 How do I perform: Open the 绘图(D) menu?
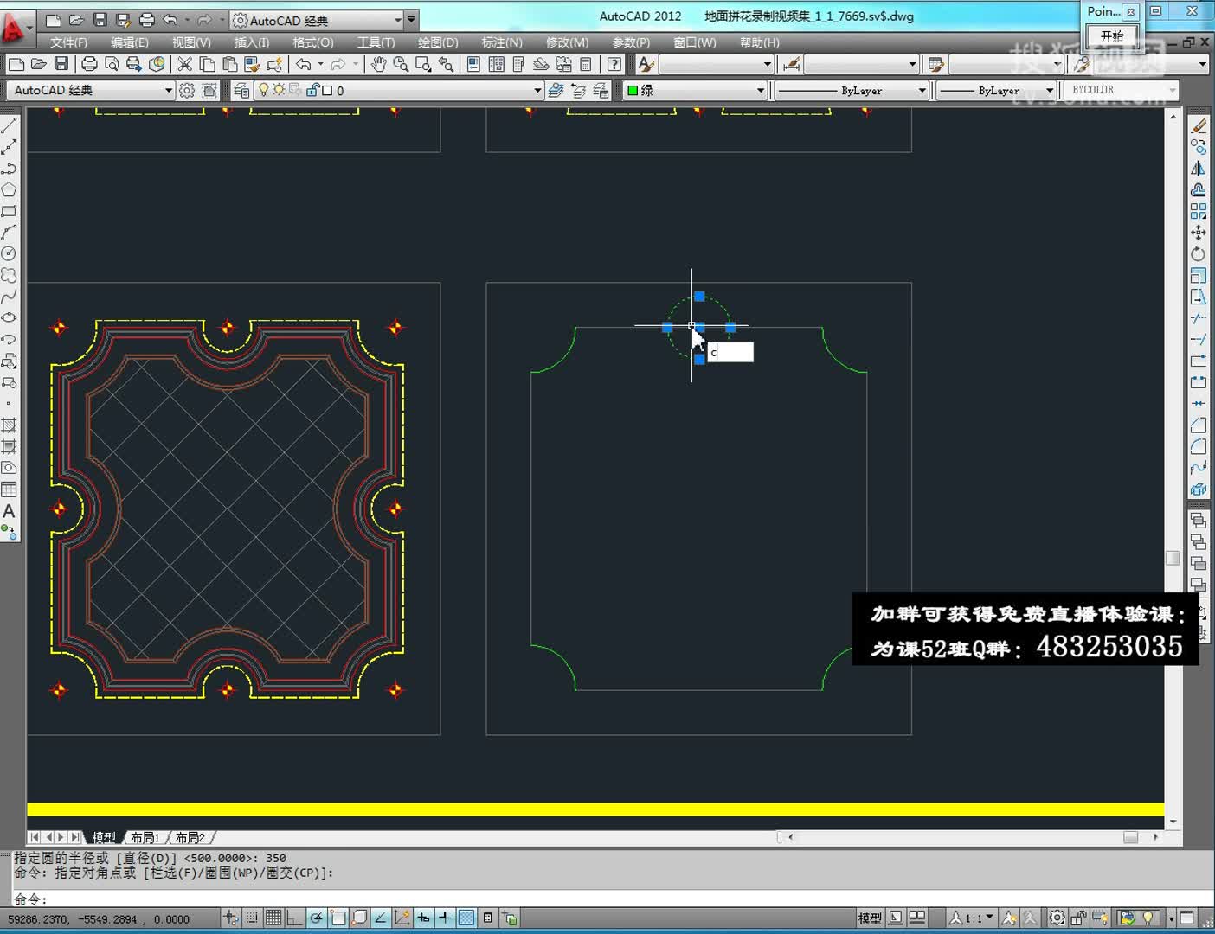pyautogui.click(x=438, y=42)
